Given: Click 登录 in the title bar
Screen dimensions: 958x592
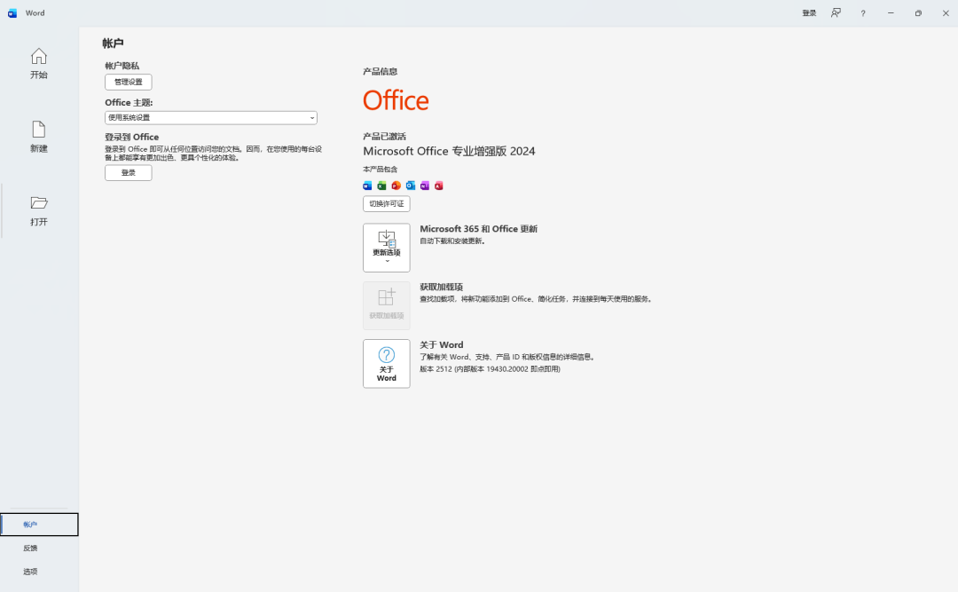Looking at the screenshot, I should click(x=808, y=12).
